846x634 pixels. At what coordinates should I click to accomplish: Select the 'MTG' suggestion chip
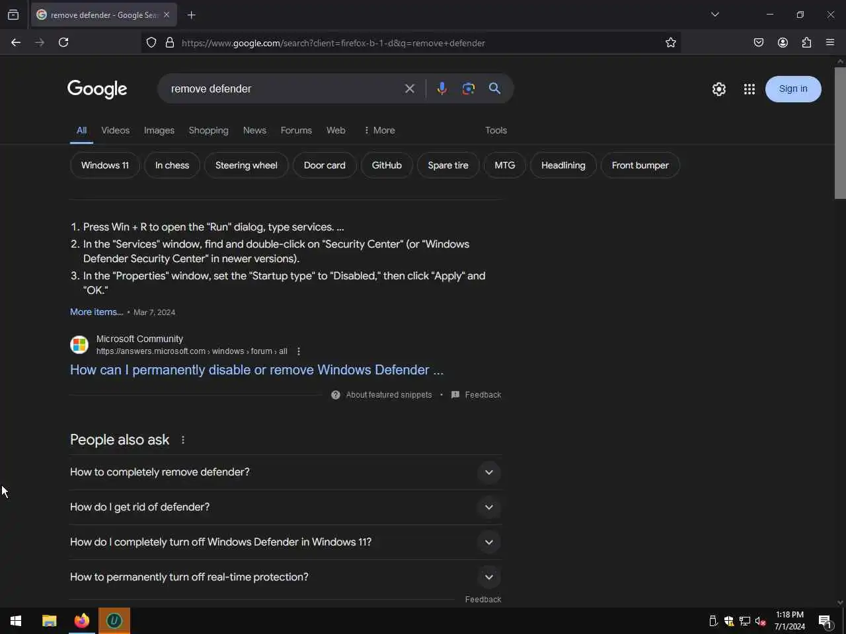pos(505,165)
